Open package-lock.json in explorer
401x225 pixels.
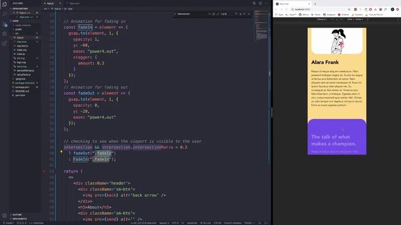(25, 83)
